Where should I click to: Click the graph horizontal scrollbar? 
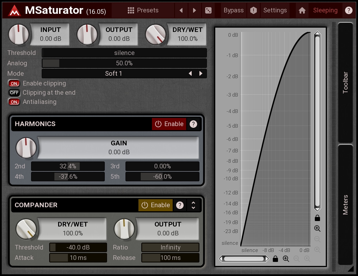pos(244,259)
